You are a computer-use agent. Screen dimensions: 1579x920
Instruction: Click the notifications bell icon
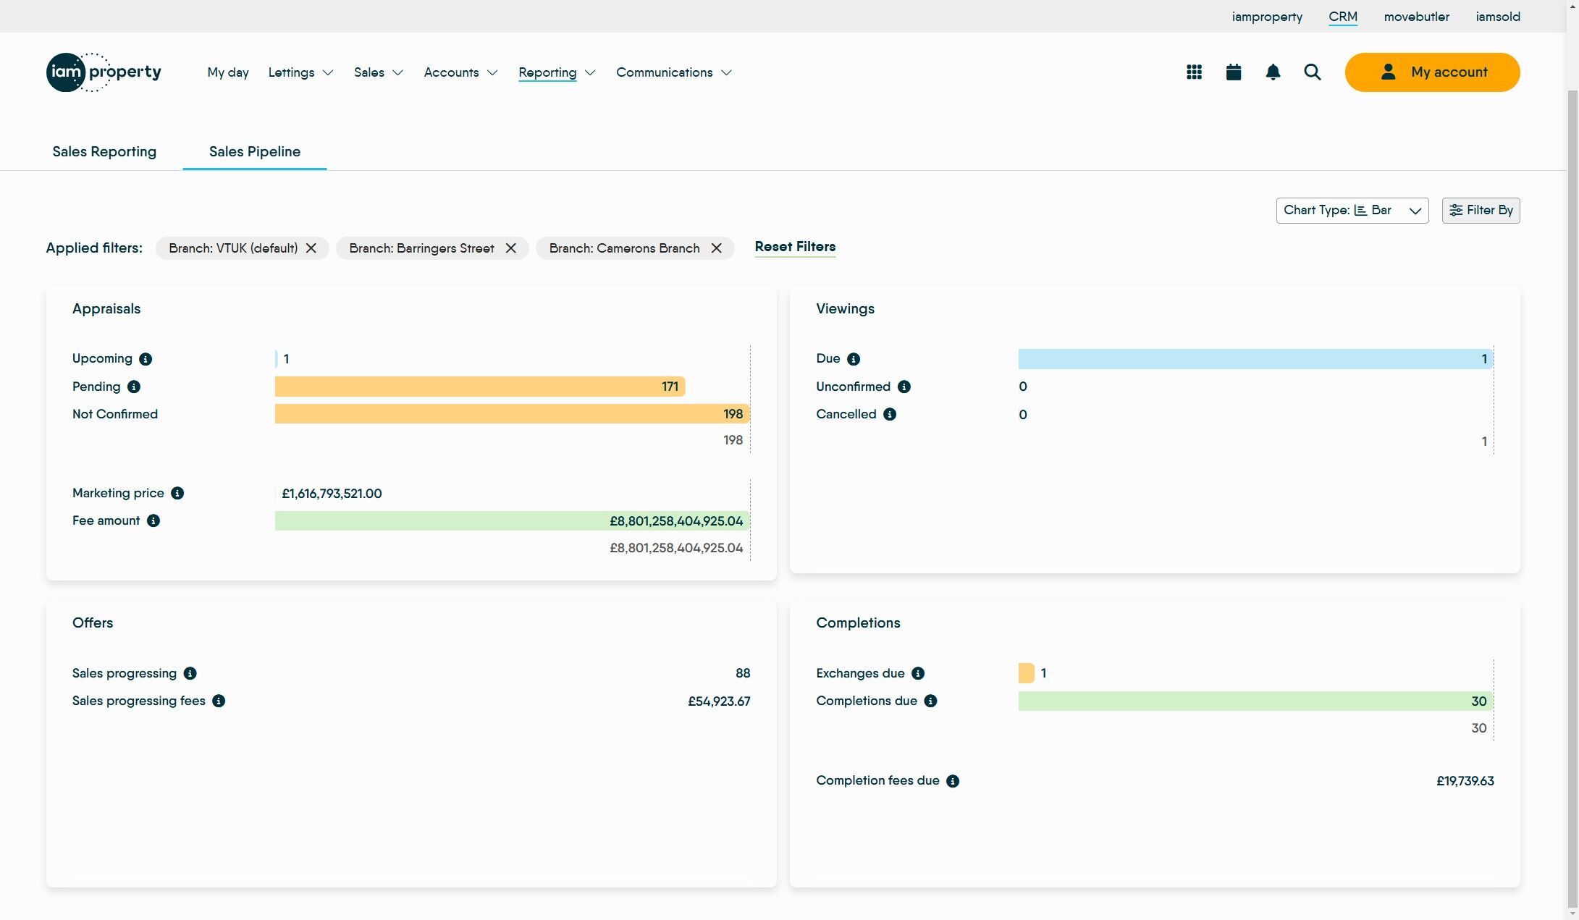(x=1273, y=72)
